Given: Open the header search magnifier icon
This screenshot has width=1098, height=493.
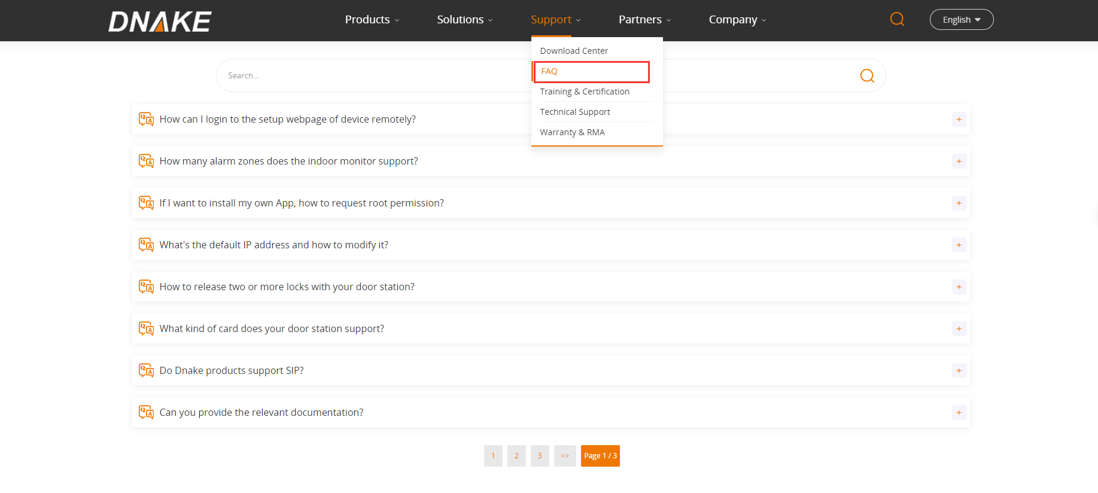Looking at the screenshot, I should pos(897,19).
